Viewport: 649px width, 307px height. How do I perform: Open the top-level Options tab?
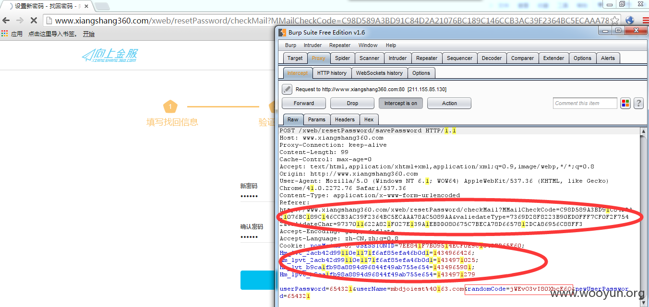[582, 58]
